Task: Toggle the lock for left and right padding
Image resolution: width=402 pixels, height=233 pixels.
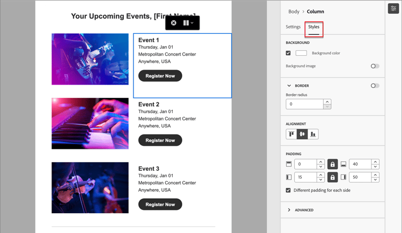Action: (332, 177)
